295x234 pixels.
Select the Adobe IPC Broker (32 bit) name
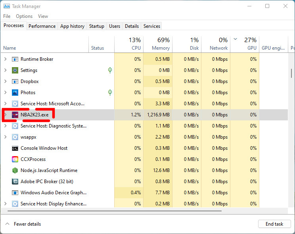47,182
